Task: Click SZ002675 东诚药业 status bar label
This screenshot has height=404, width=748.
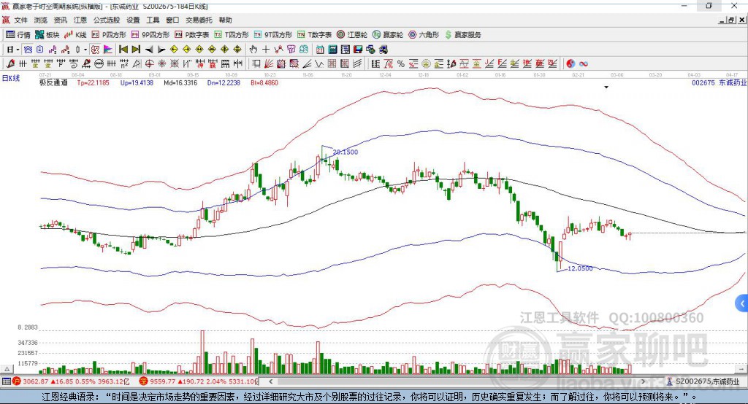Action: pyautogui.click(x=702, y=381)
